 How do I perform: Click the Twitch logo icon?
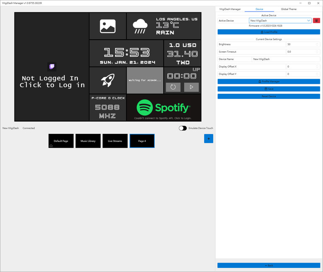(x=52, y=67)
